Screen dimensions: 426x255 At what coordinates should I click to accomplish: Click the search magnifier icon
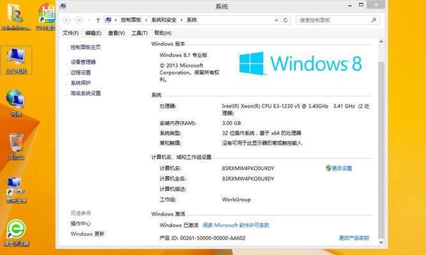(x=374, y=20)
